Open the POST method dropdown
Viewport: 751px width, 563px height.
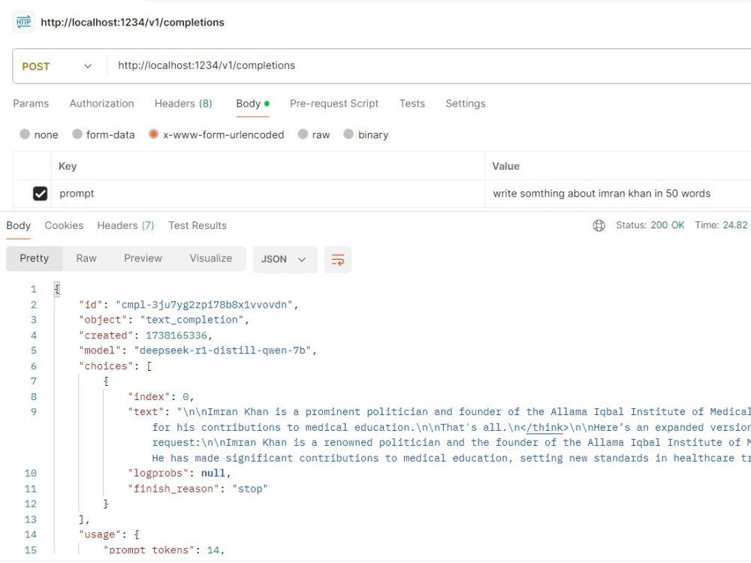(x=57, y=66)
